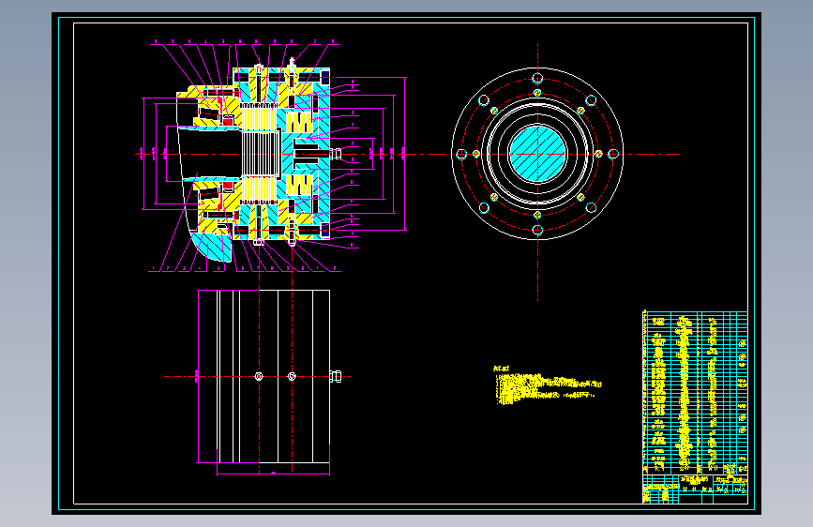Select the right small circle in the bottom view
This screenshot has width=813, height=527.
[292, 377]
